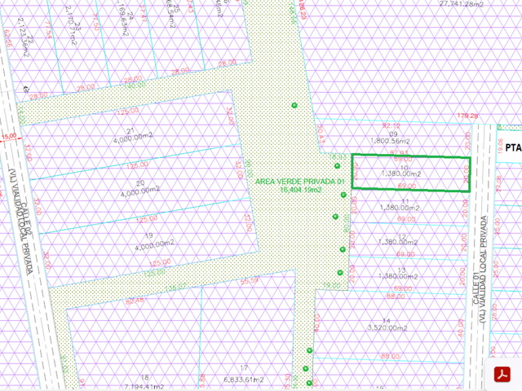Select the 'CALLE 01' street label

(x=476, y=288)
